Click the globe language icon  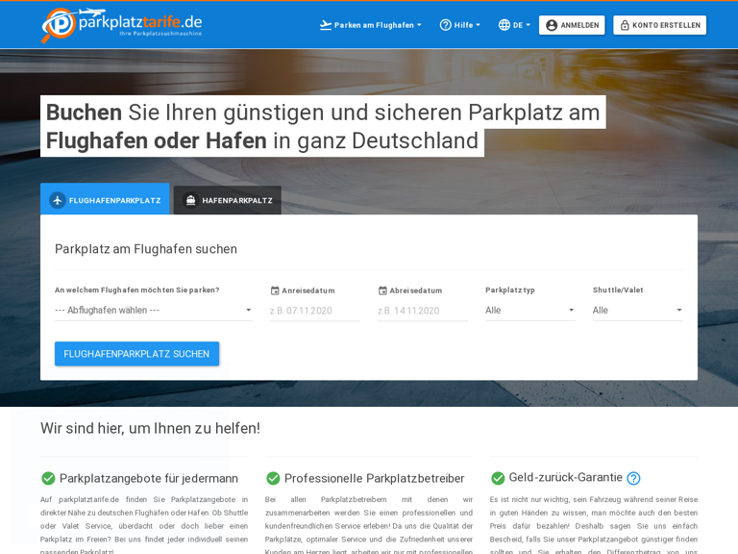(504, 25)
